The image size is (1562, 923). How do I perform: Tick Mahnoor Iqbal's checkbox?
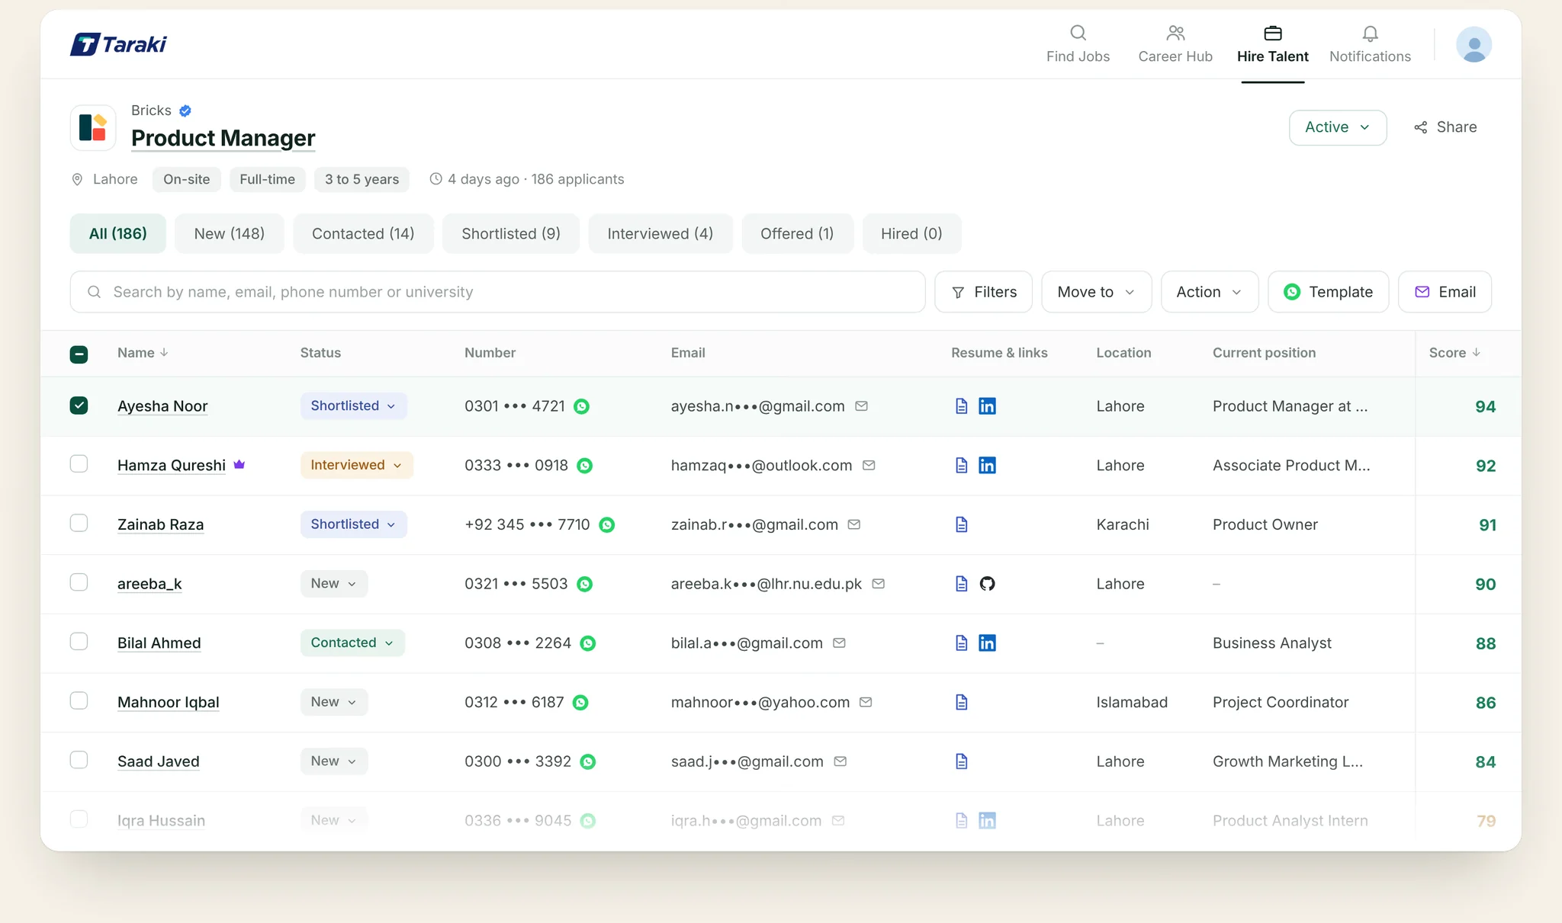79,700
